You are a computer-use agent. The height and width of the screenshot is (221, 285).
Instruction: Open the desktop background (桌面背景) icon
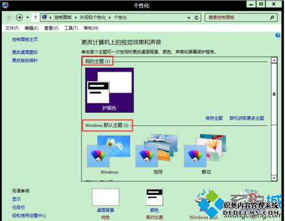click(105, 197)
